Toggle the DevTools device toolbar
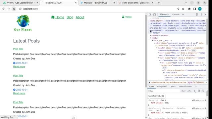The image size is (212, 119). (155, 15)
